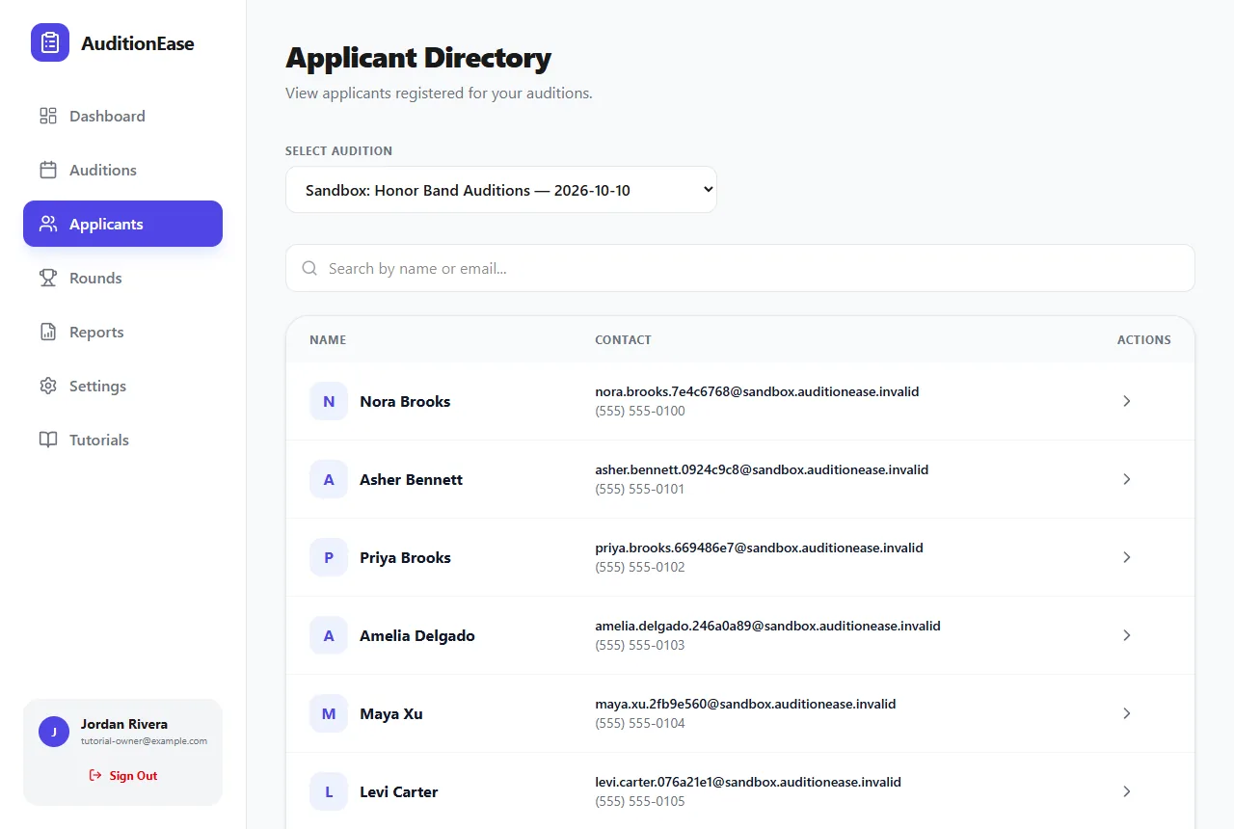Click the nora.brooks.7e4c6768 email address

[x=757, y=391]
